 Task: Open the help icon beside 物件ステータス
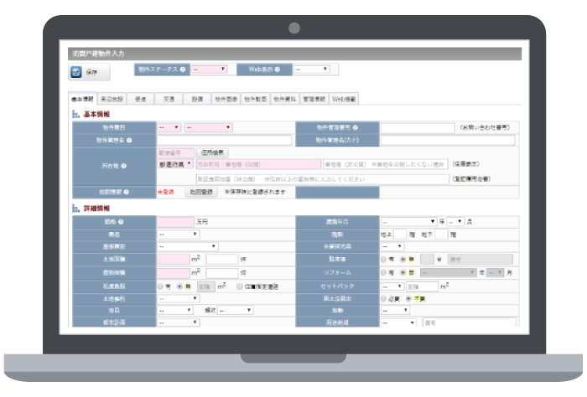click(183, 70)
